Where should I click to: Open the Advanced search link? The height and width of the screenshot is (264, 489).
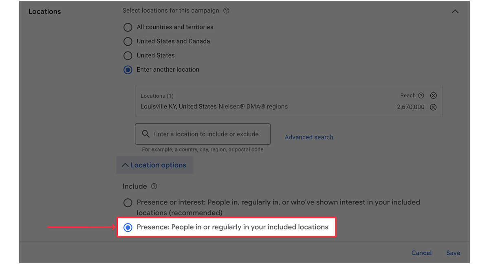click(309, 137)
